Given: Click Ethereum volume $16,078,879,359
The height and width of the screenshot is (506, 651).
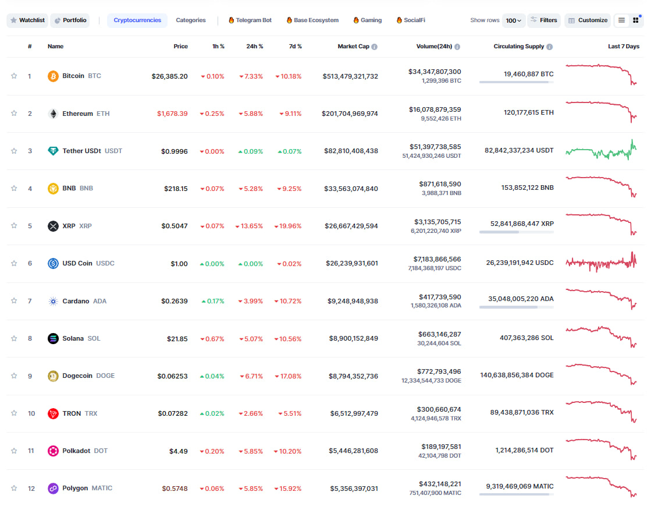Looking at the screenshot, I should coord(435,109).
